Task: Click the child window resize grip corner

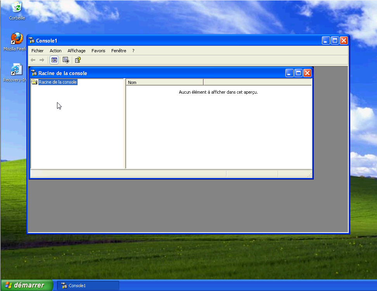Action: click(x=310, y=175)
